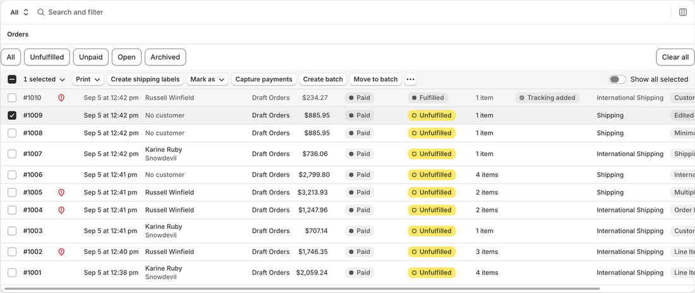The width and height of the screenshot is (695, 293).
Task: Open order #1003
Action: click(33, 231)
